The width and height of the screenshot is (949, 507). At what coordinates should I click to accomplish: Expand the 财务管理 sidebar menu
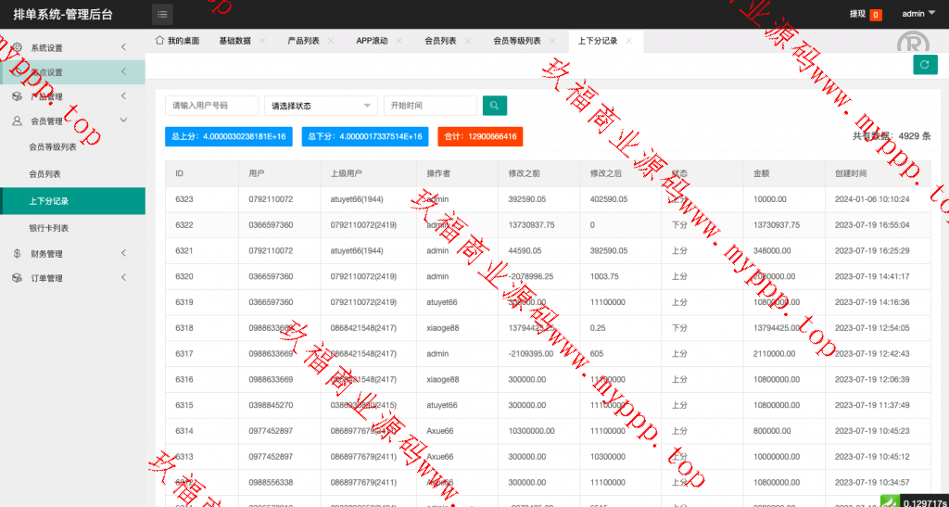tap(72, 253)
